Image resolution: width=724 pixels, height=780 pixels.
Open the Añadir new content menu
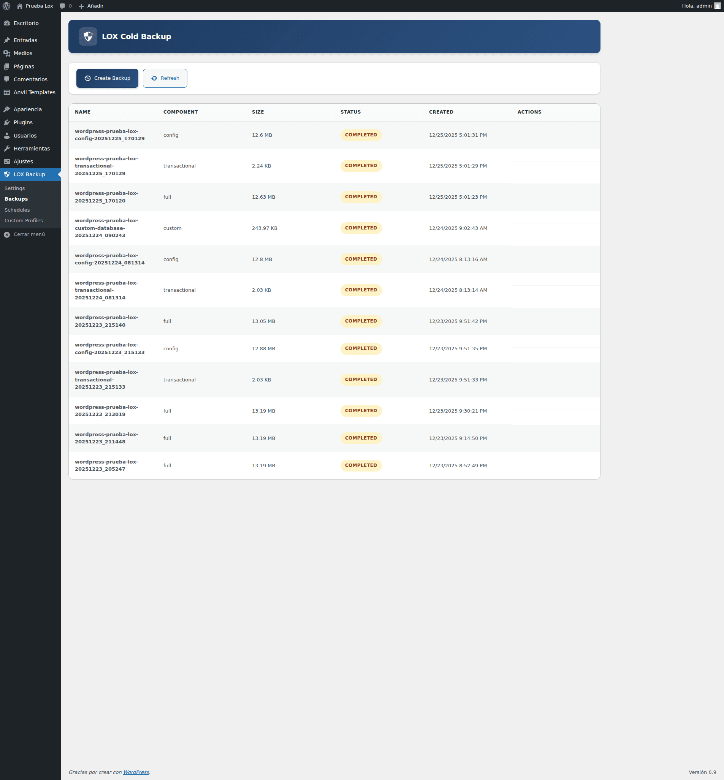tap(92, 5)
